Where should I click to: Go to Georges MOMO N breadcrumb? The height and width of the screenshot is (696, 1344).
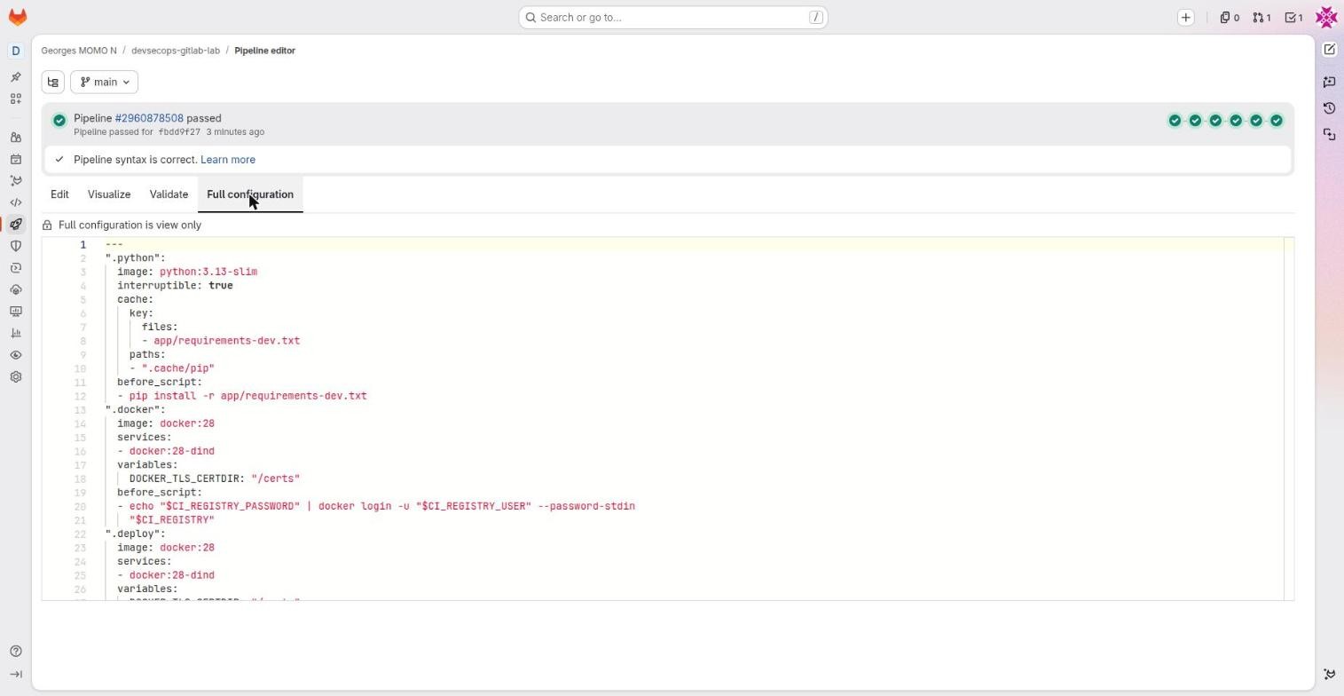(79, 51)
